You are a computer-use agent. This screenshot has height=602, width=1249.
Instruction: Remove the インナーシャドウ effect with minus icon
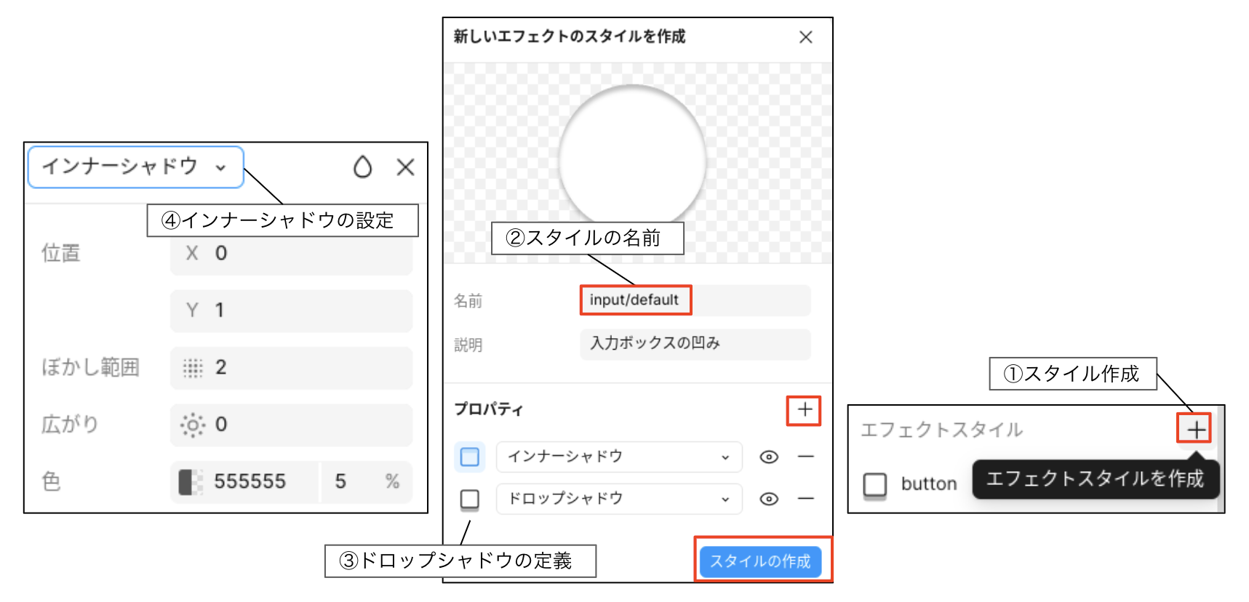[805, 457]
